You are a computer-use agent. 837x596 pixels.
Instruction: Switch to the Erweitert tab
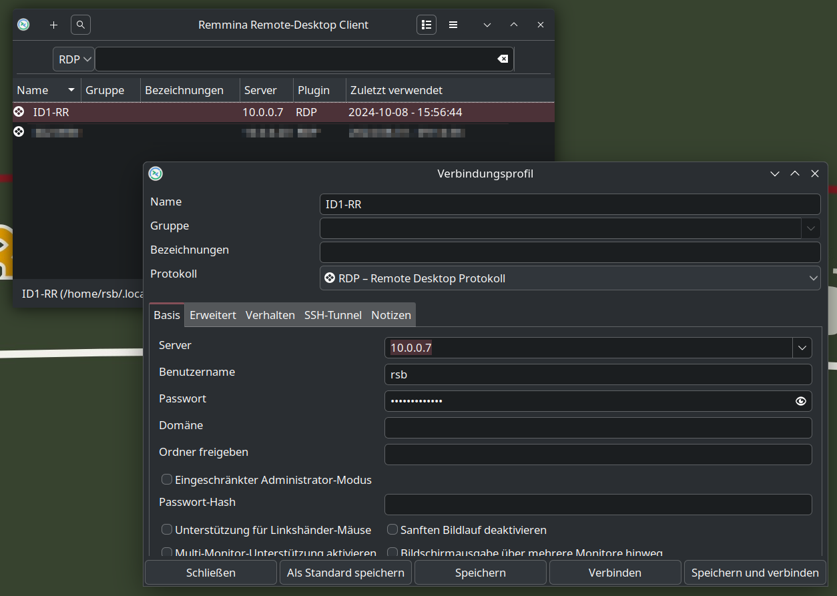click(x=213, y=315)
